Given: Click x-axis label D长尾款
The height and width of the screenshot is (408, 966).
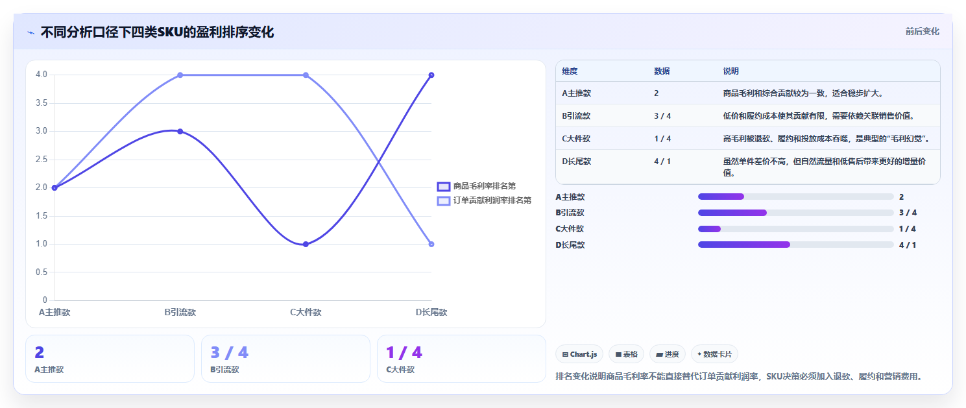Looking at the screenshot, I should pyautogui.click(x=431, y=312).
